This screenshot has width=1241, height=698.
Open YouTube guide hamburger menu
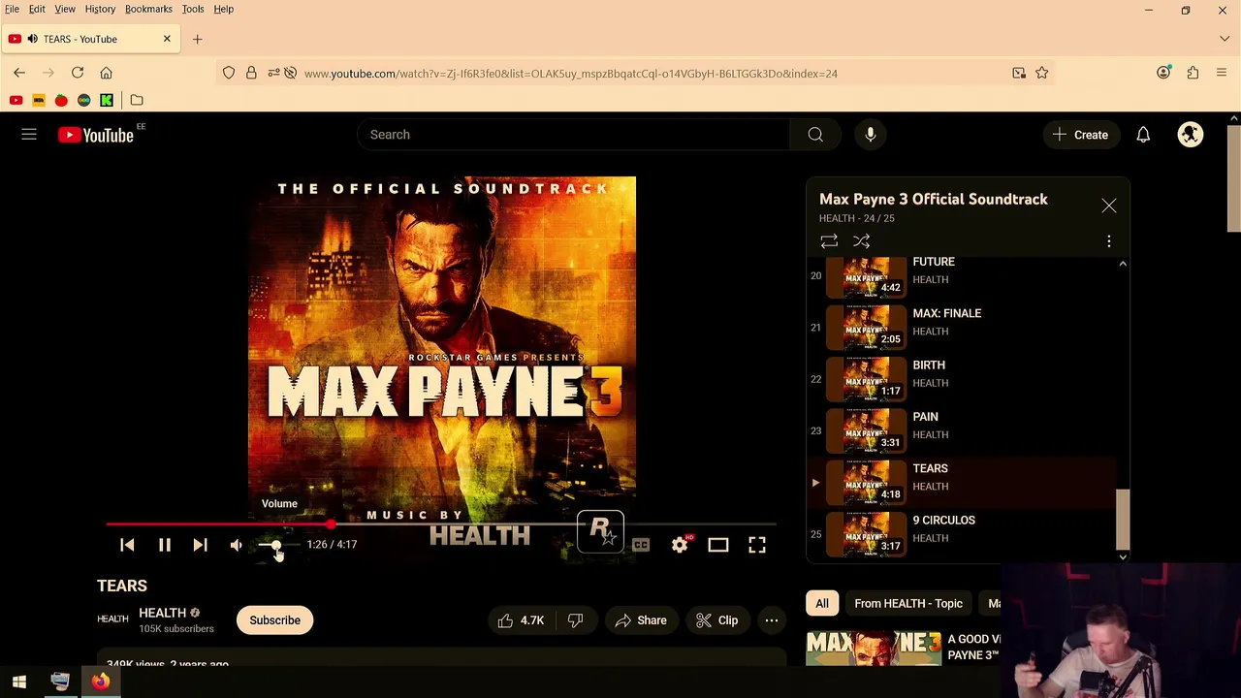29,135
